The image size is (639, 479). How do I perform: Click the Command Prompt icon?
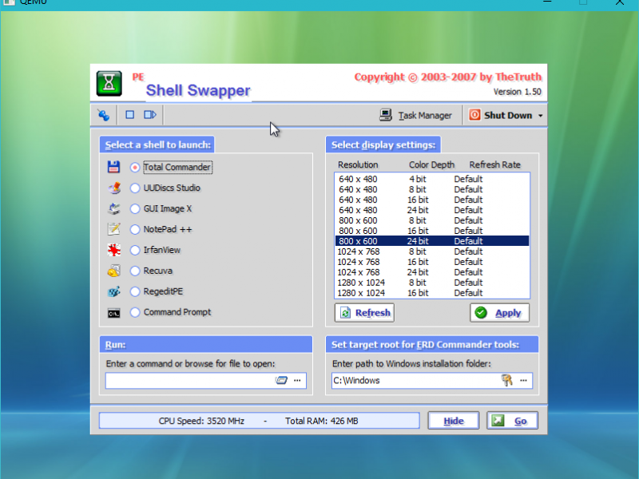click(x=113, y=313)
